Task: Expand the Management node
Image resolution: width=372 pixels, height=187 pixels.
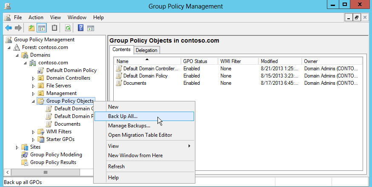Action: pyautogui.click(x=33, y=94)
